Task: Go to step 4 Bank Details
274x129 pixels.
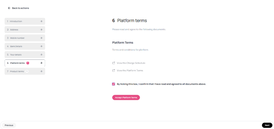Action: point(25,46)
